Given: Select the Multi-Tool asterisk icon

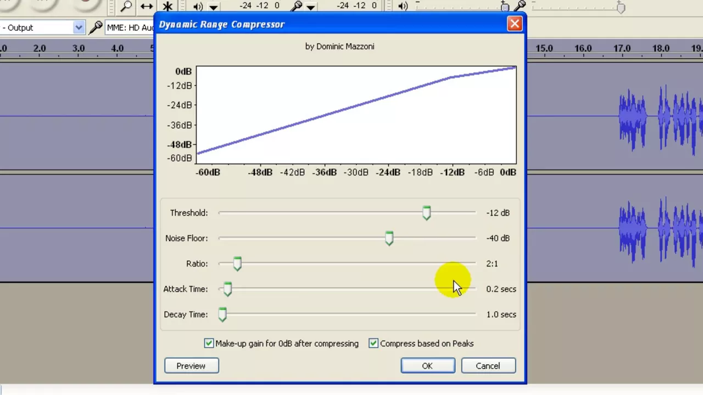Looking at the screenshot, I should [168, 6].
